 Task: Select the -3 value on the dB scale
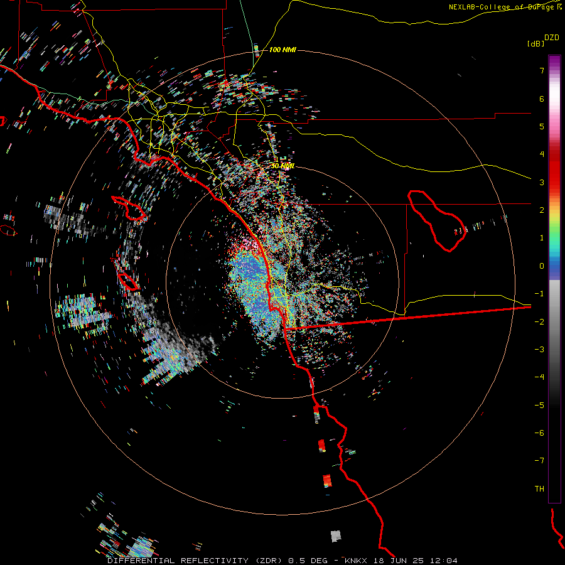[x=539, y=350]
